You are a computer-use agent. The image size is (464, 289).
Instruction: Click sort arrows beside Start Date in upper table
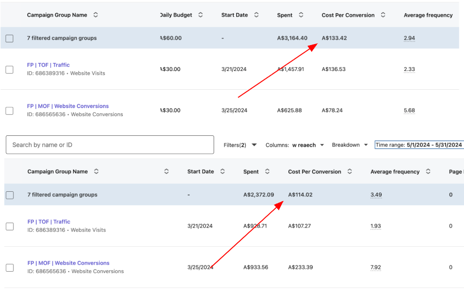pyautogui.click(x=256, y=15)
